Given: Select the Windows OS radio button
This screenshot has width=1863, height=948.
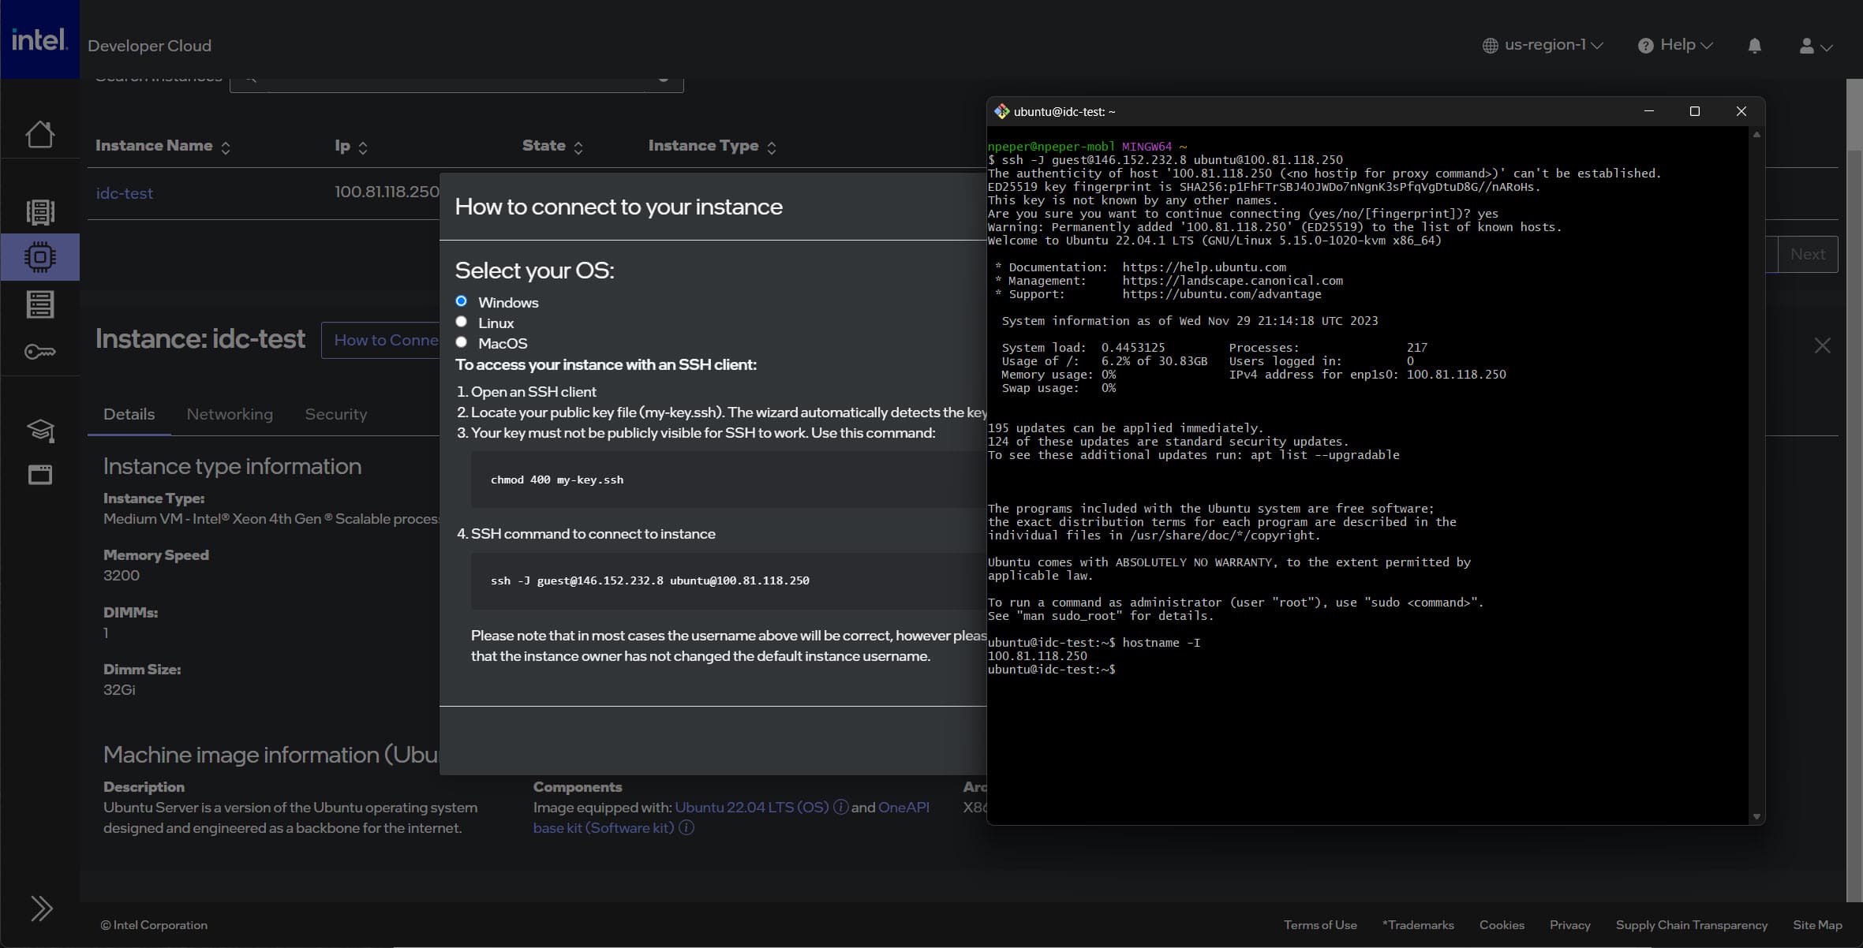Looking at the screenshot, I should coord(462,301).
